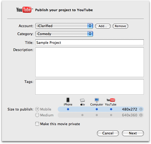Click the YouTube logo in the dialog header
This screenshot has height=144, width=151.
coord(24,10)
